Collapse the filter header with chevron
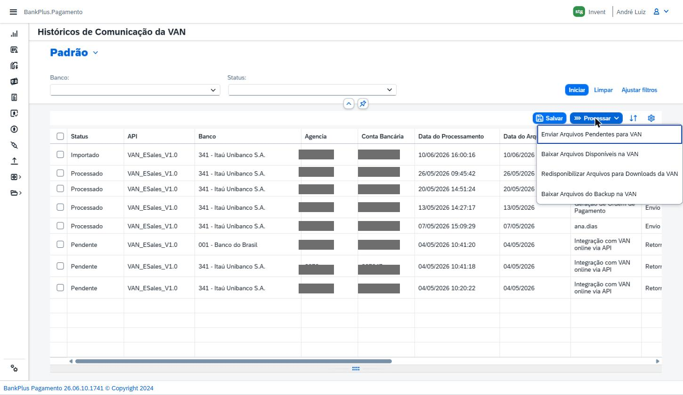This screenshot has width=683, height=395. tap(349, 103)
